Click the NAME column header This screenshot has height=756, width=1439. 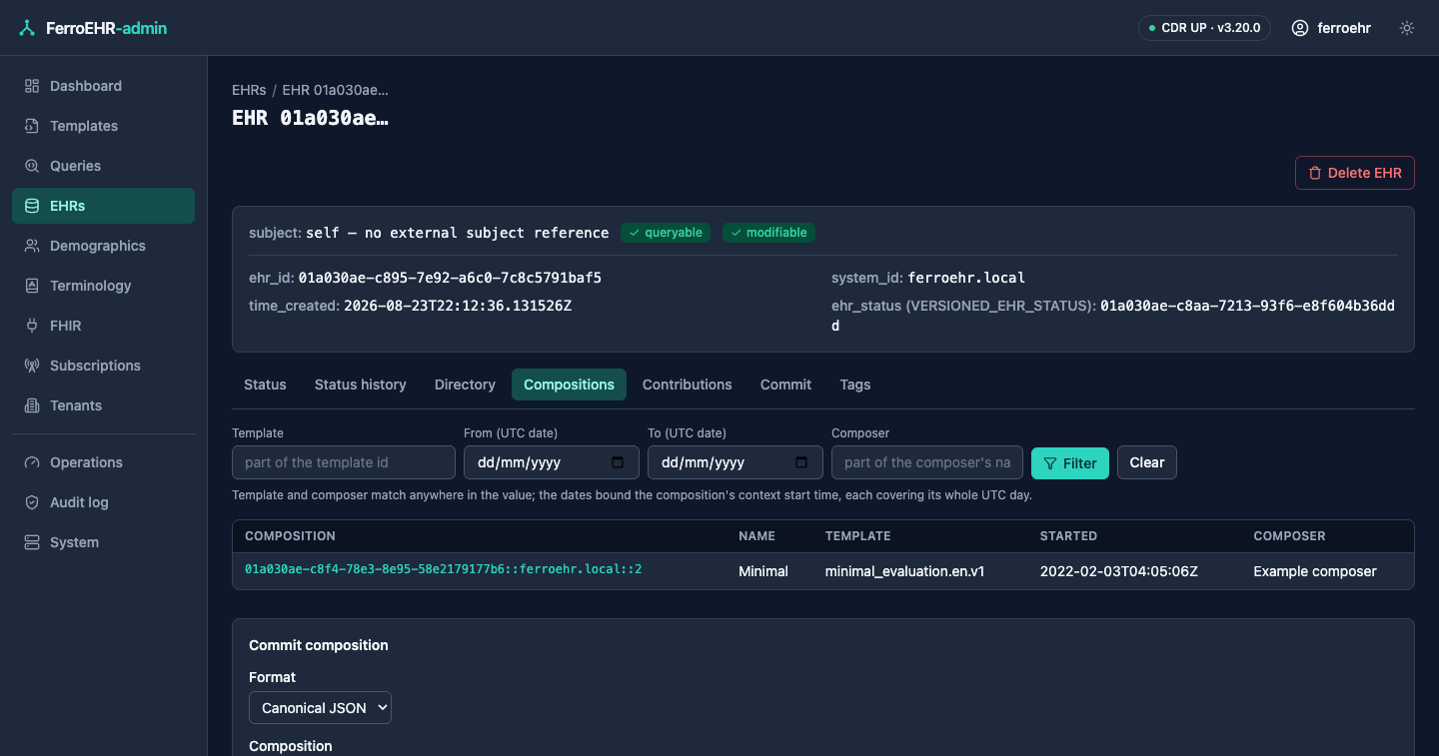(756, 536)
